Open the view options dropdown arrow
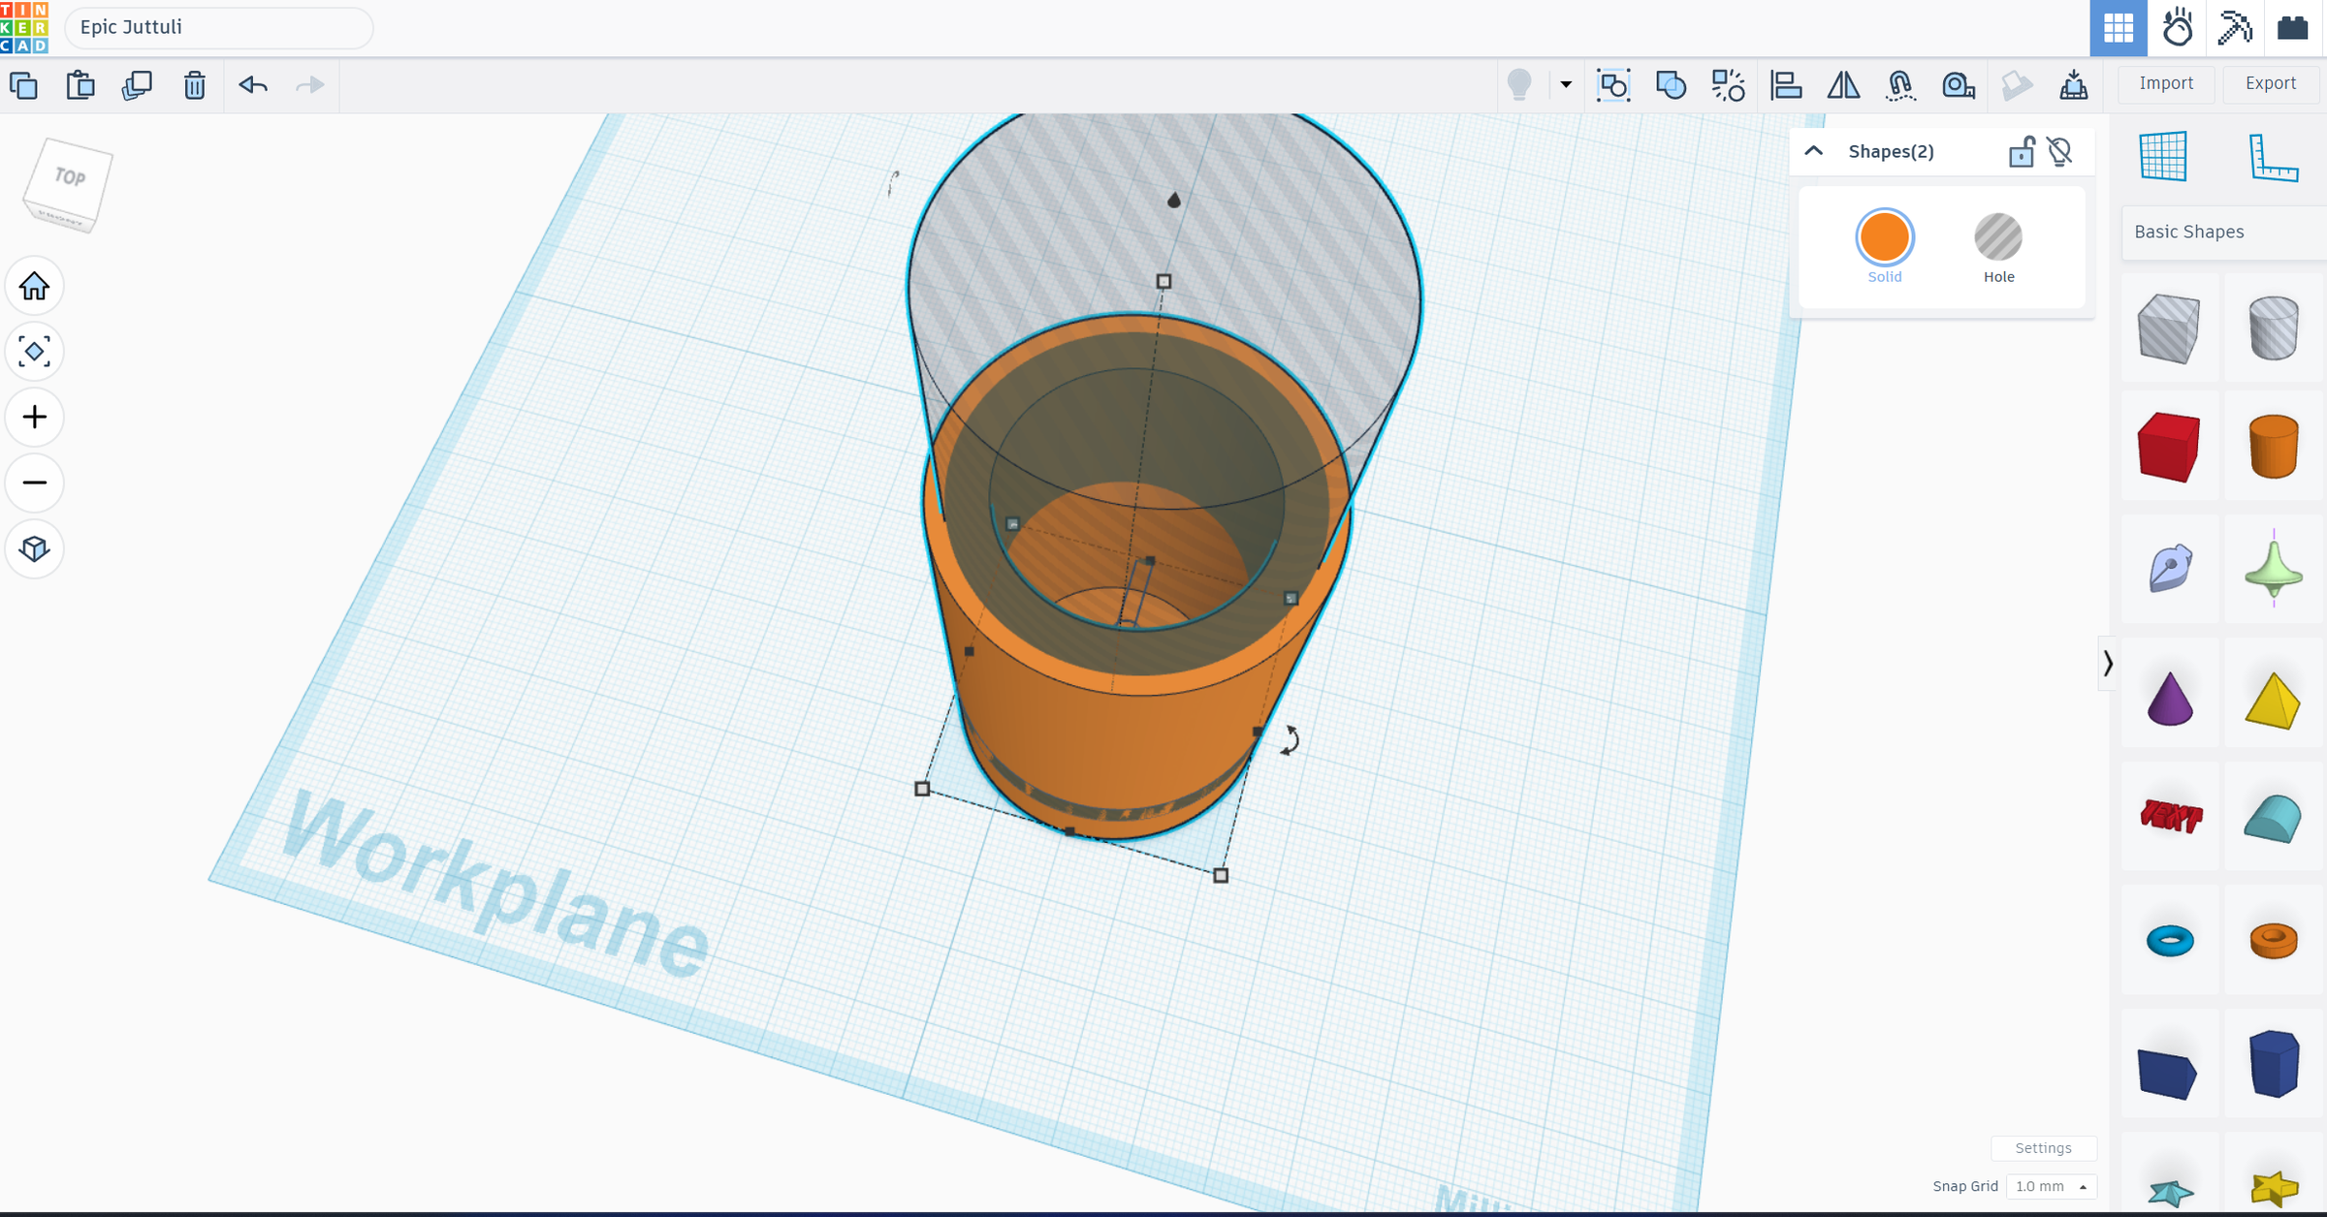The width and height of the screenshot is (2327, 1217). point(1566,85)
